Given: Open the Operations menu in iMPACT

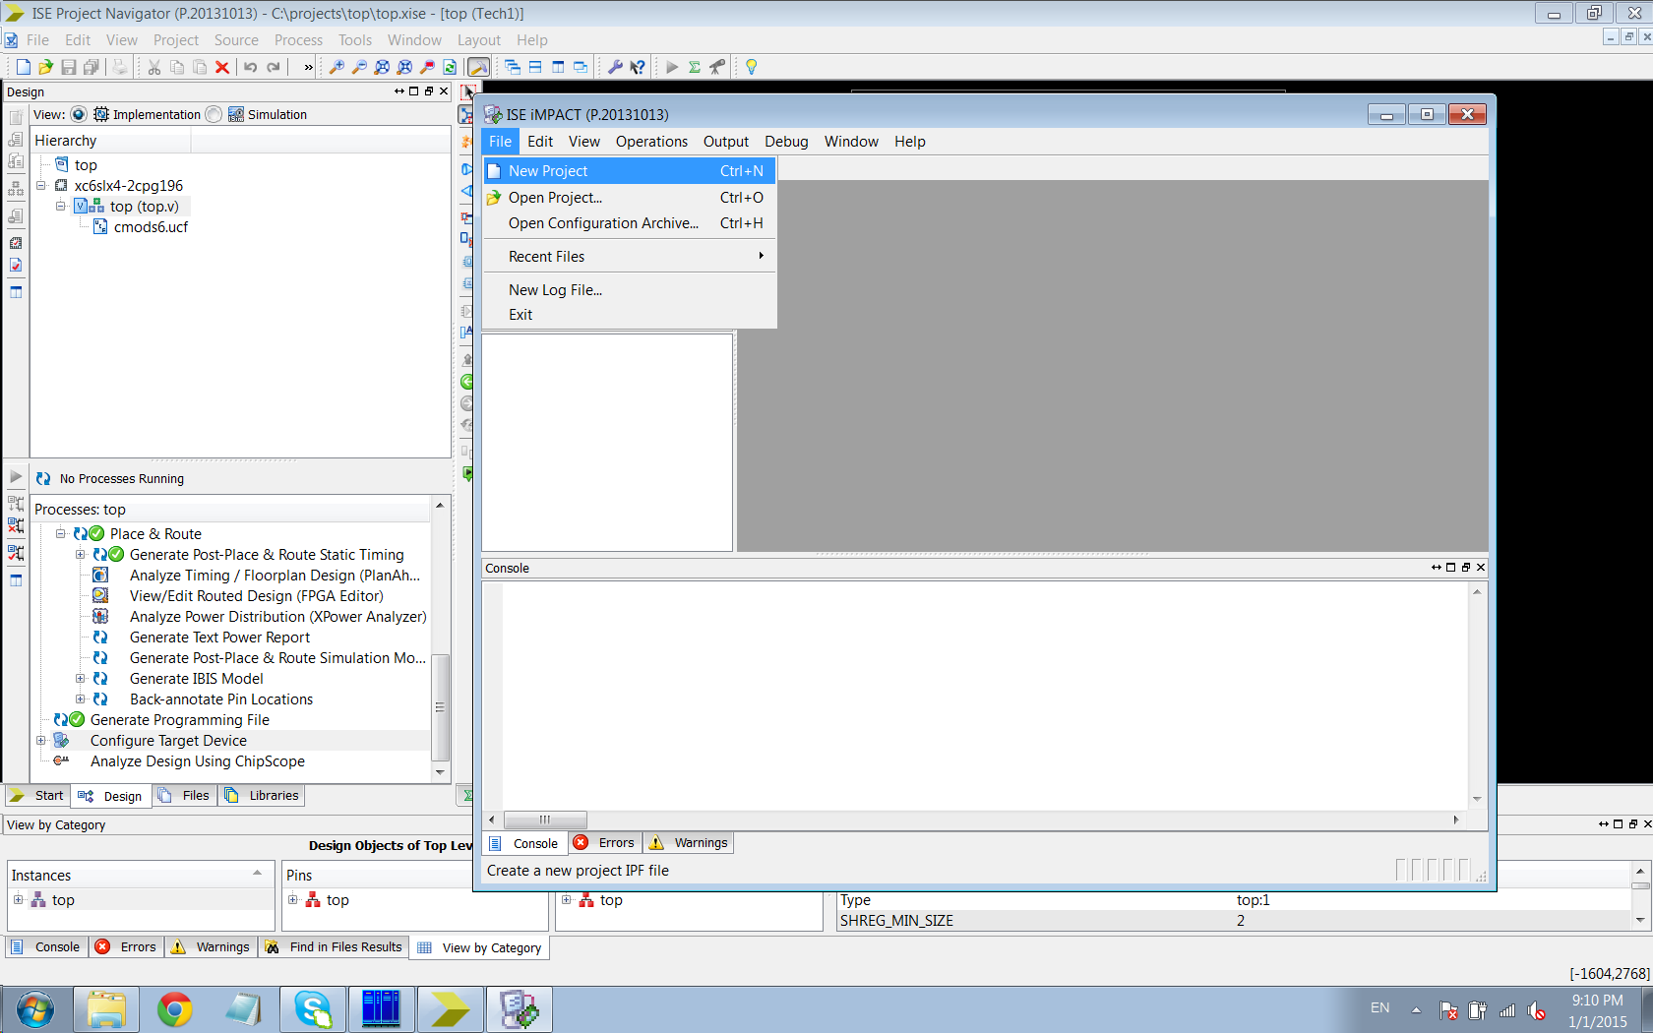Looking at the screenshot, I should tap(651, 142).
